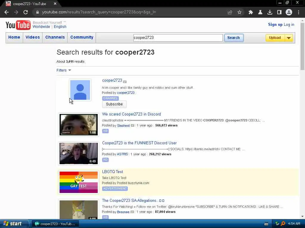Click the share page icon in address bar
This screenshot has height=228, width=305.
pos(230,12)
